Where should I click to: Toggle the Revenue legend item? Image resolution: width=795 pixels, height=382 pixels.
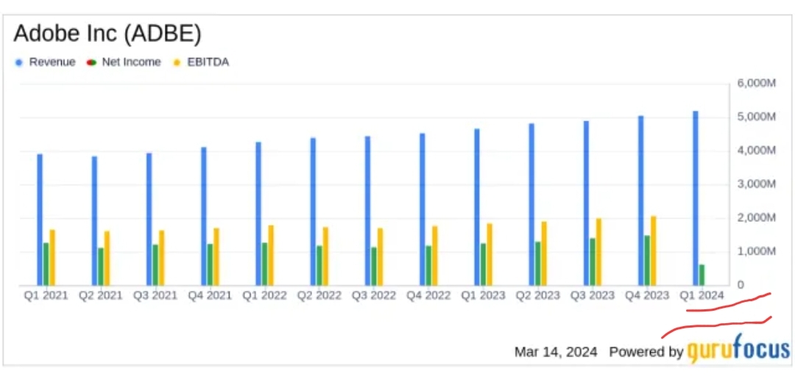(45, 62)
